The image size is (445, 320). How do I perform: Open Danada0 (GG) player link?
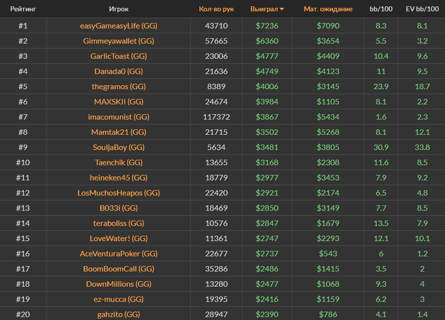119,71
